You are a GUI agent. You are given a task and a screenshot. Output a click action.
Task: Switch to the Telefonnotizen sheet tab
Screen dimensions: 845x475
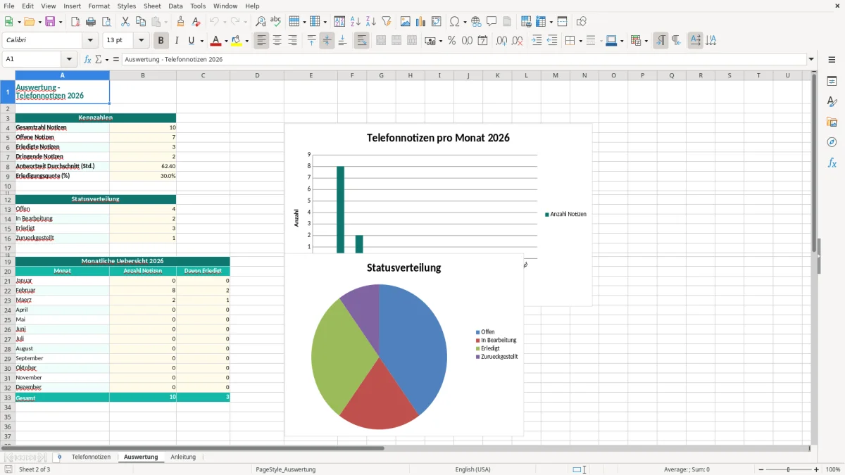tap(91, 457)
